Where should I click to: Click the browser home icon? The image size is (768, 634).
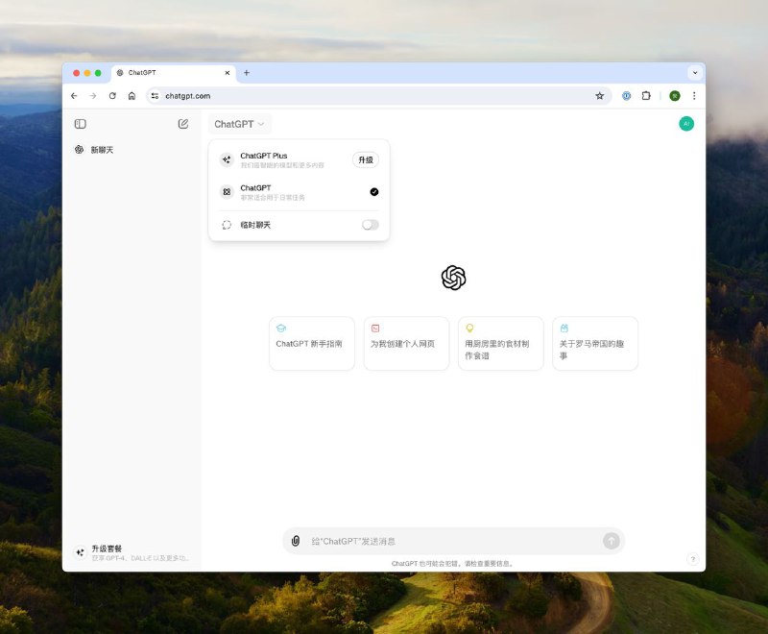132,96
